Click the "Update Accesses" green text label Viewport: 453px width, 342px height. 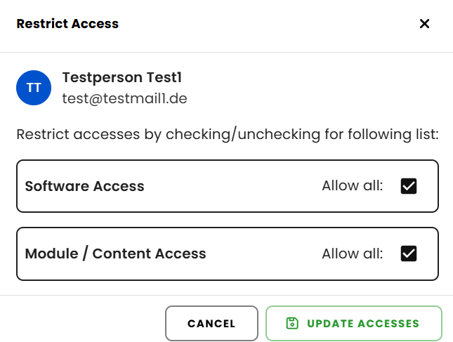coord(362,324)
